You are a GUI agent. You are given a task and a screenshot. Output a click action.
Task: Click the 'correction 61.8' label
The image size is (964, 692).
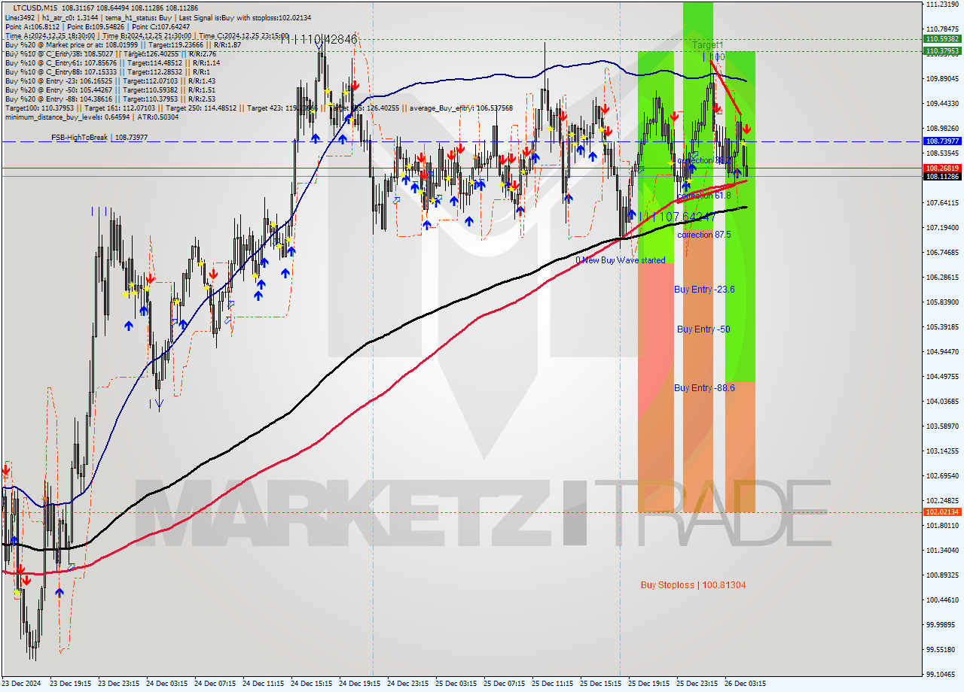pyautogui.click(x=703, y=196)
